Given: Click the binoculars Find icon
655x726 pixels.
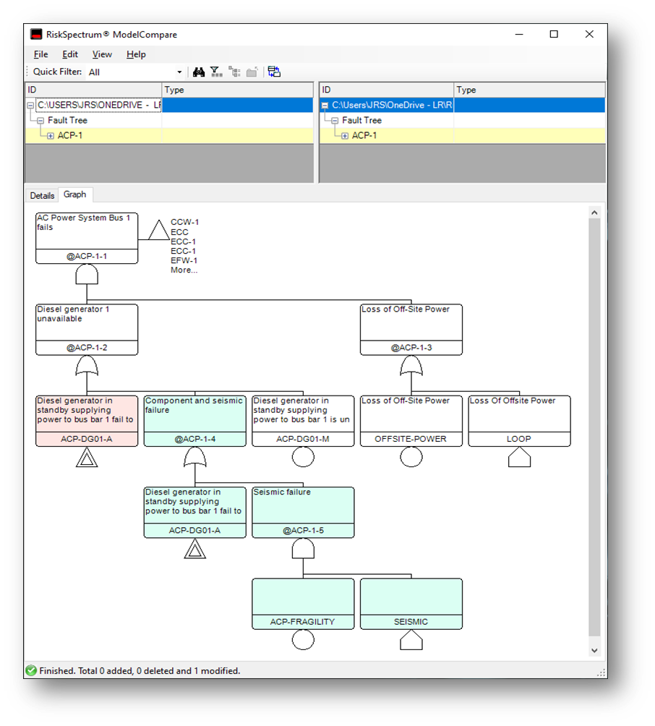Looking at the screenshot, I should click(x=199, y=72).
